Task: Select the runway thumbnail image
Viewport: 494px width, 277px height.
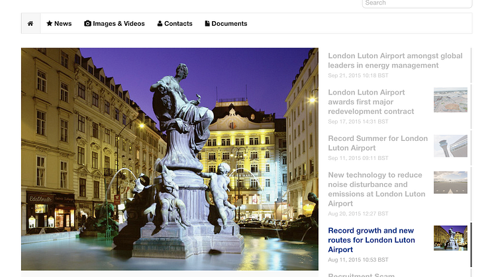Action: (450, 182)
